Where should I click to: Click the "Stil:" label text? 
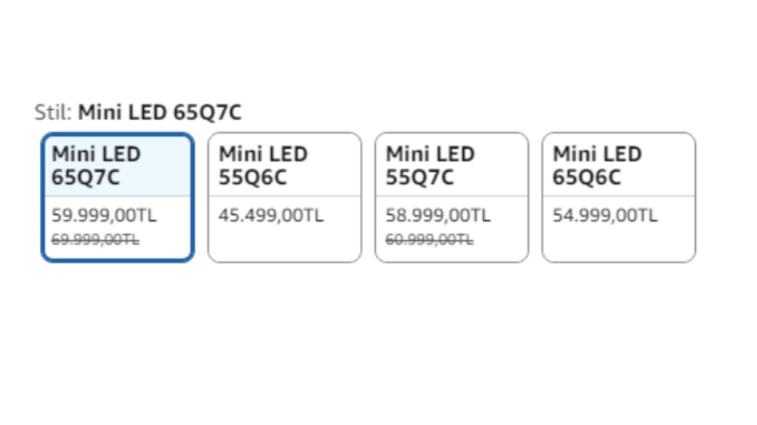53,113
